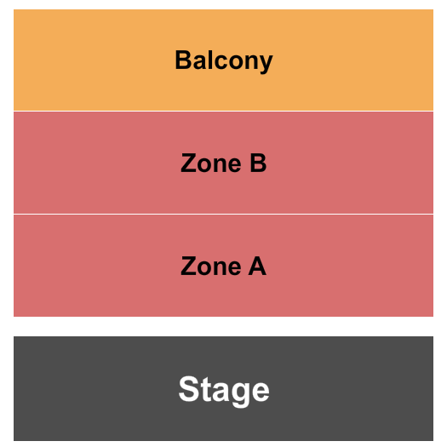Click the "Zone A" text label
The height and width of the screenshot is (447, 447).
tap(224, 266)
